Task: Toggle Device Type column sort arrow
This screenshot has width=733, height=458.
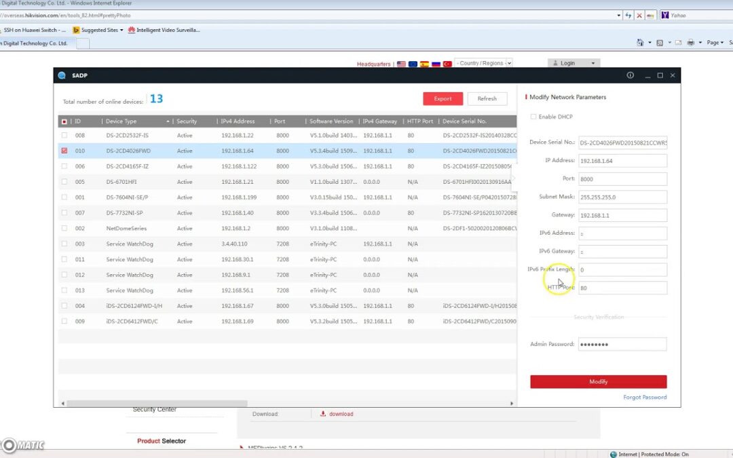Action: [168, 121]
